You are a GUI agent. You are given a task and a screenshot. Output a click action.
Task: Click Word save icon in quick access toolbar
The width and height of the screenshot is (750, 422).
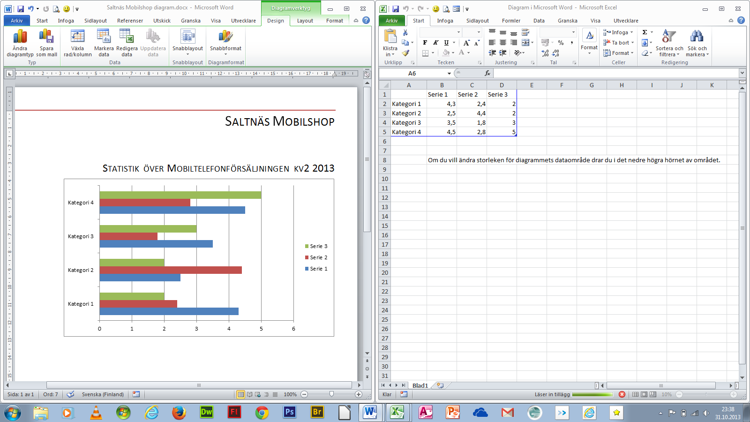tap(21, 8)
